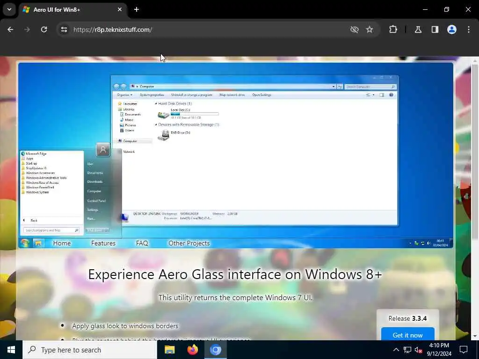Open the Other Projects navigation item
This screenshot has width=479, height=359.
[x=189, y=243]
